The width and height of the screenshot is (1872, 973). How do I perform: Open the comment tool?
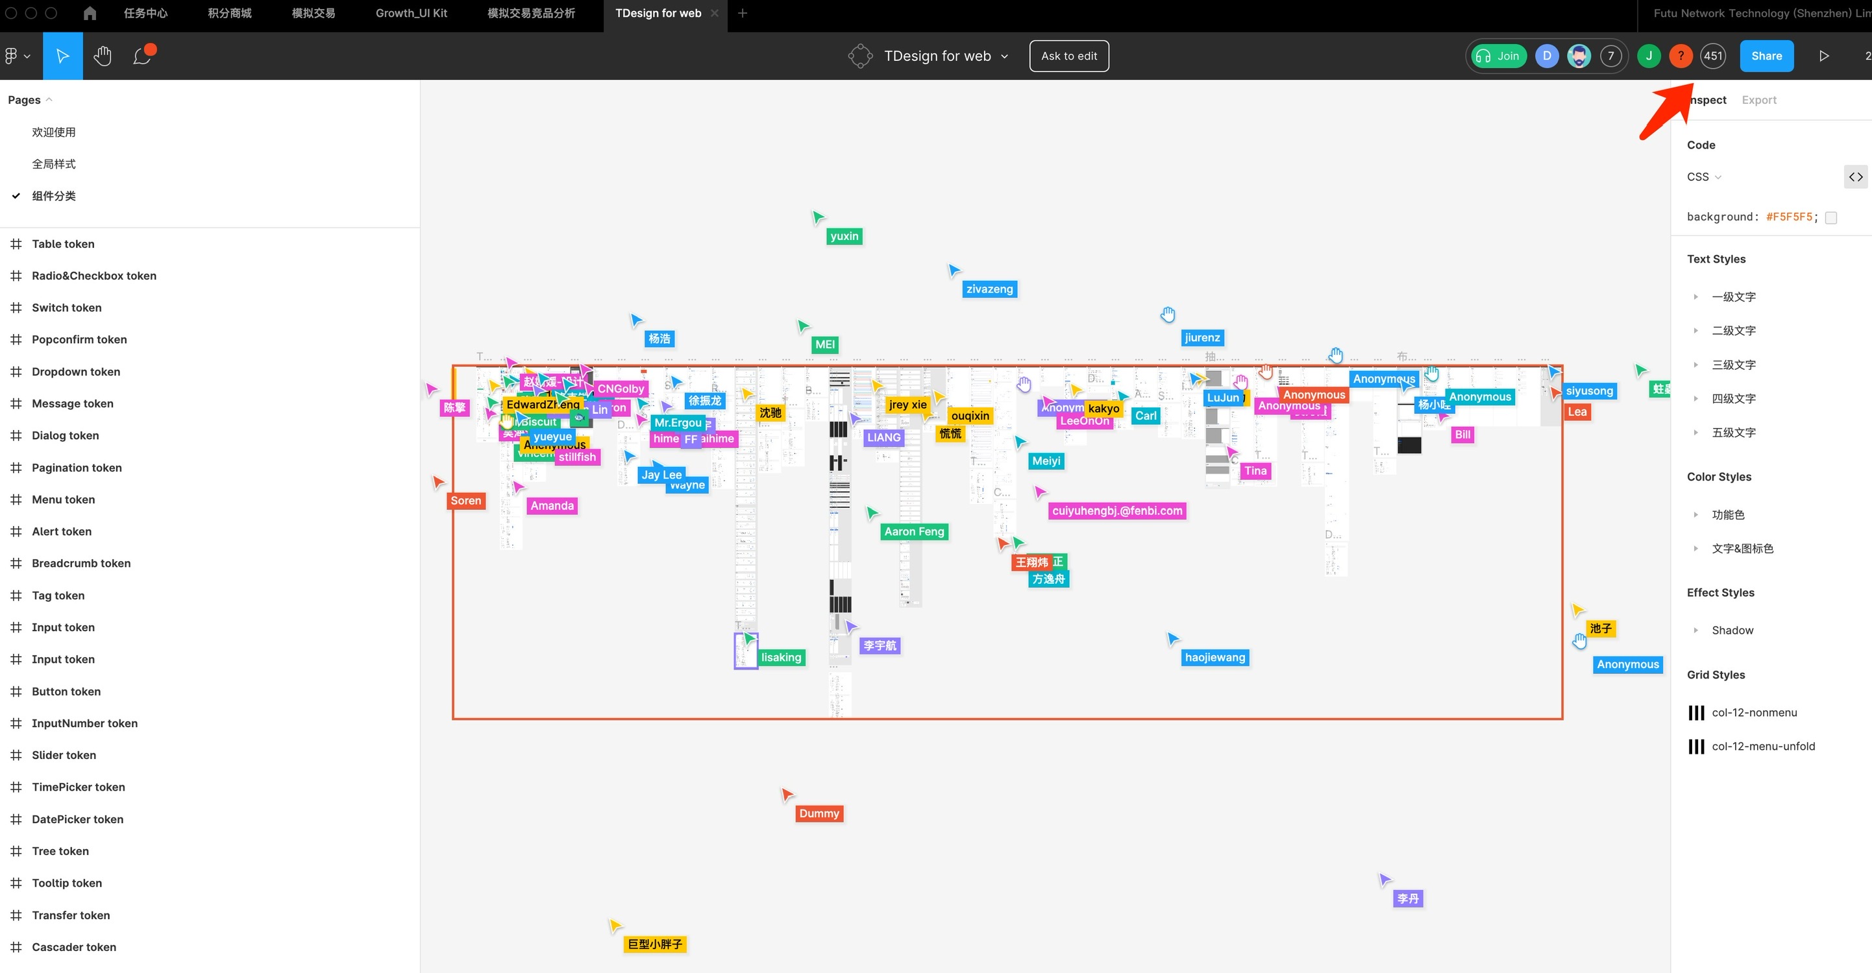coord(142,56)
